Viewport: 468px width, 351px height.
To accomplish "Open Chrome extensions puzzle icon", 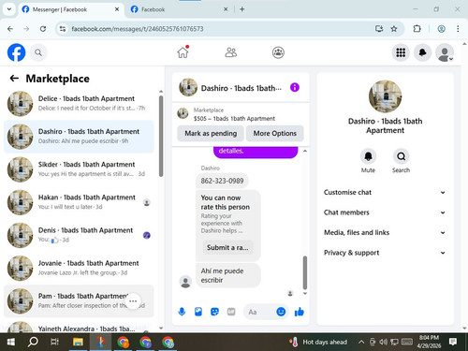I will click(x=417, y=29).
